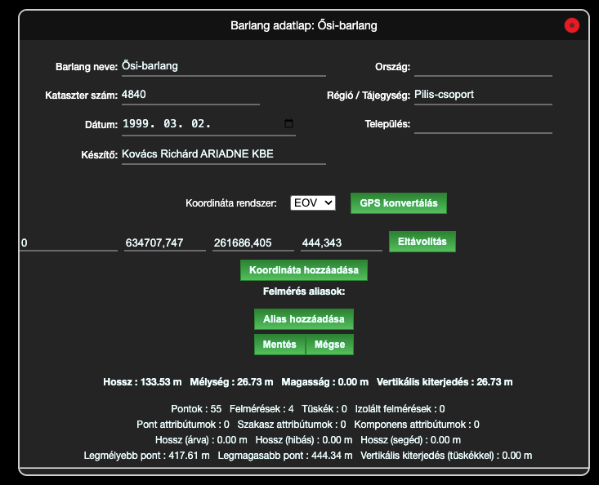599x485 pixels.
Task: Click the first coordinate field showing 0
Action: tap(69, 242)
